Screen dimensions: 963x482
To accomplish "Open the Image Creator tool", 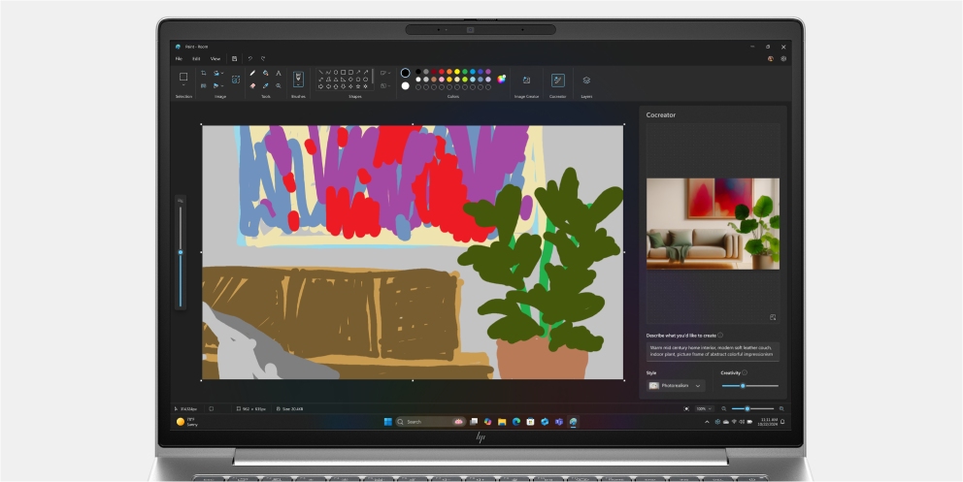I will pos(526,80).
